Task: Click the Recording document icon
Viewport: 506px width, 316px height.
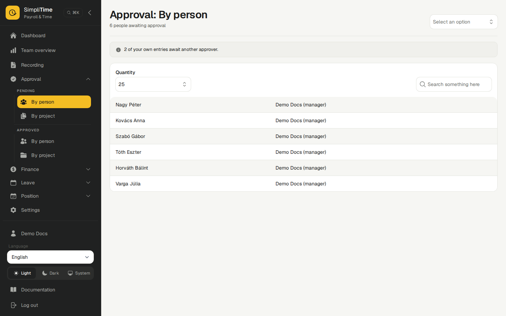Action: coord(13,65)
